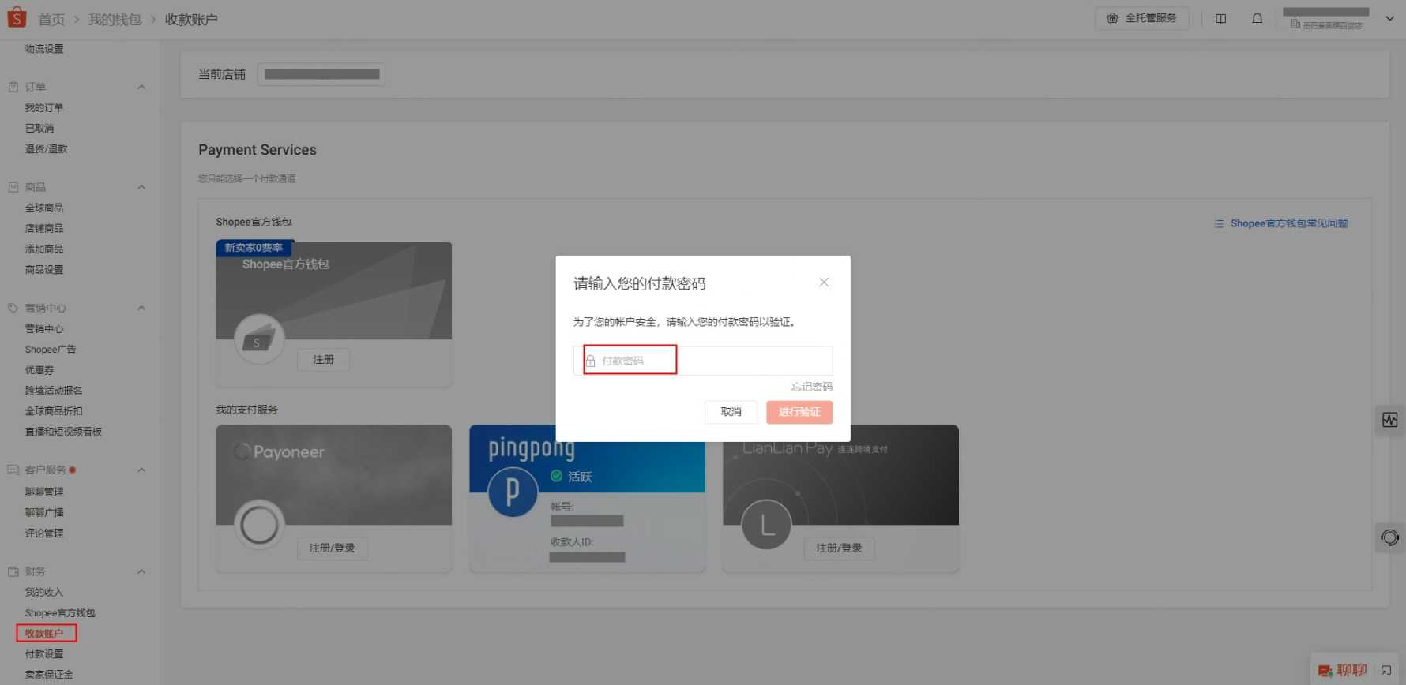Click the PingPong P logo

tap(513, 492)
